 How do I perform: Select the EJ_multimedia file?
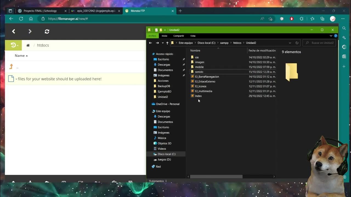coord(203,91)
